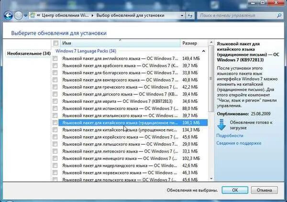This screenshot has height=202, width=287.
Task: Select the row Языковой пакет для датского языка
Action: [133, 94]
